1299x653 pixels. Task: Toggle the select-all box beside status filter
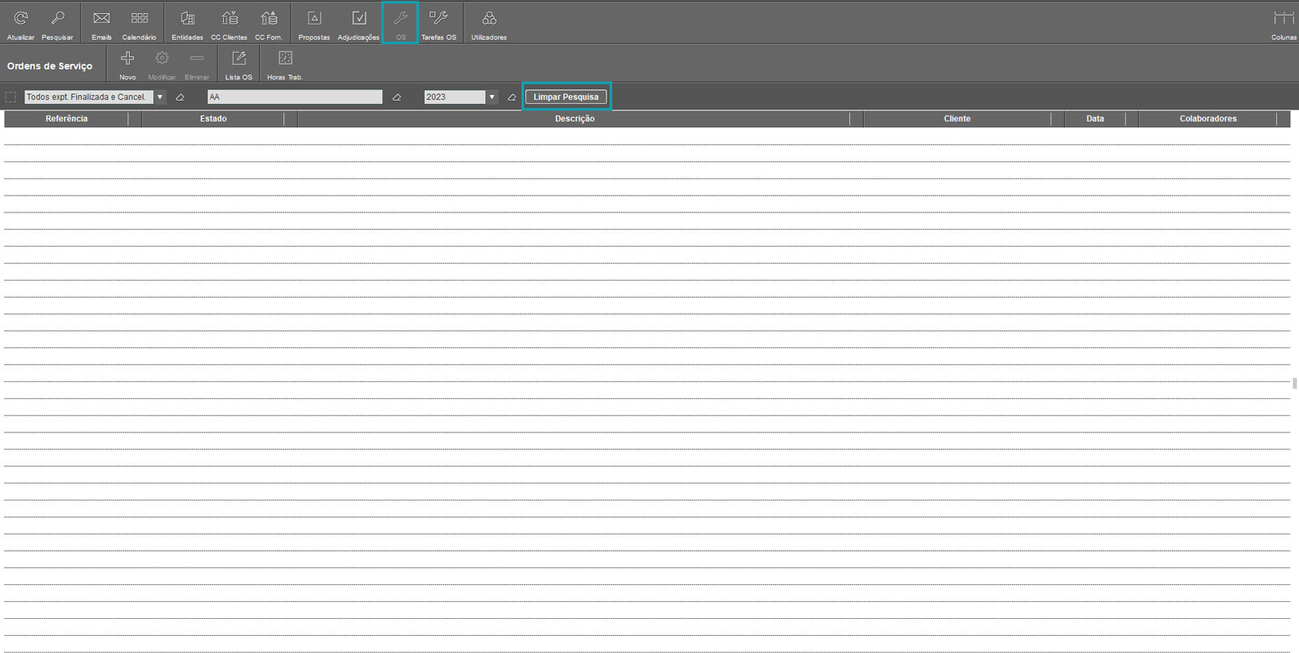click(x=11, y=97)
